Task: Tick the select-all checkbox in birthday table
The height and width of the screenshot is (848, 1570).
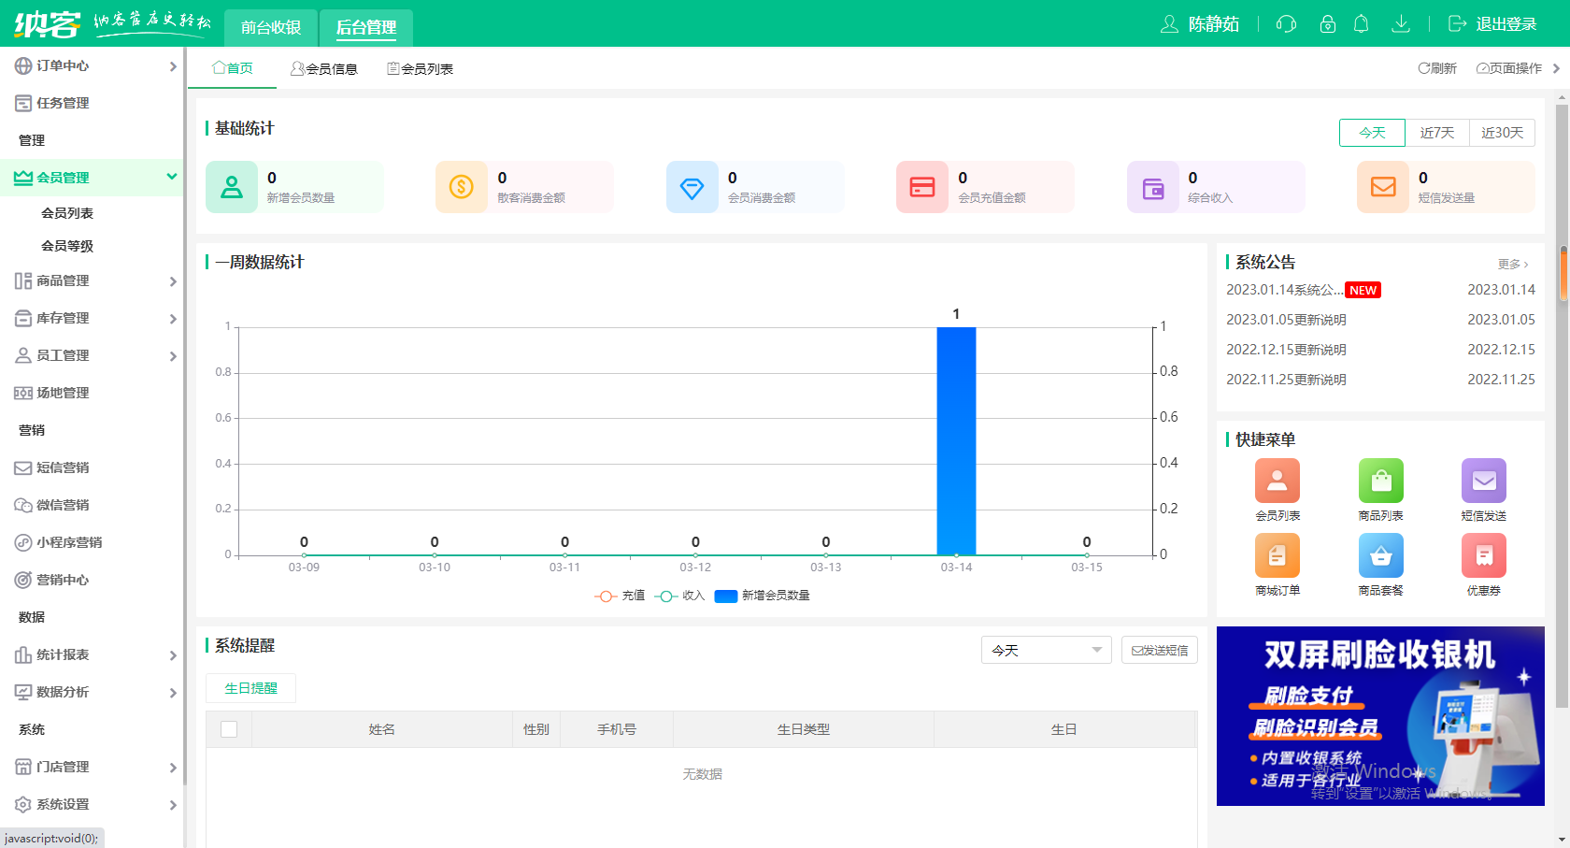Action: tap(229, 729)
